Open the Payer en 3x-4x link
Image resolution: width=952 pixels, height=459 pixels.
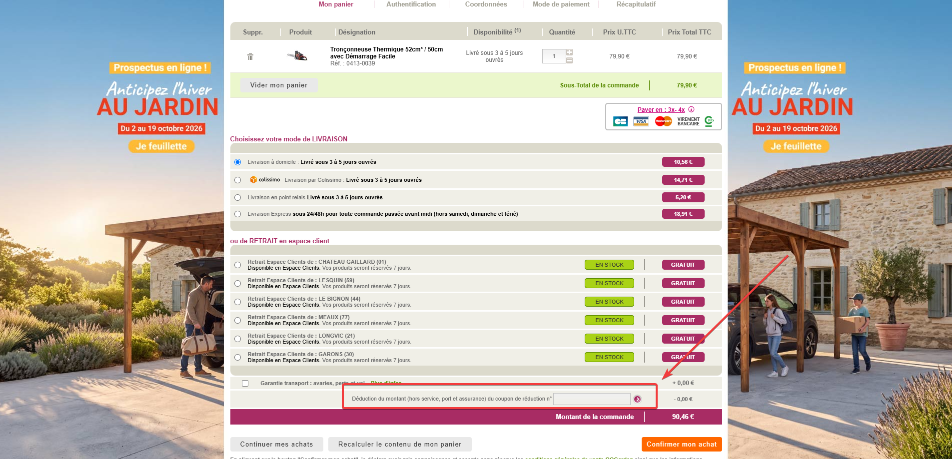661,110
